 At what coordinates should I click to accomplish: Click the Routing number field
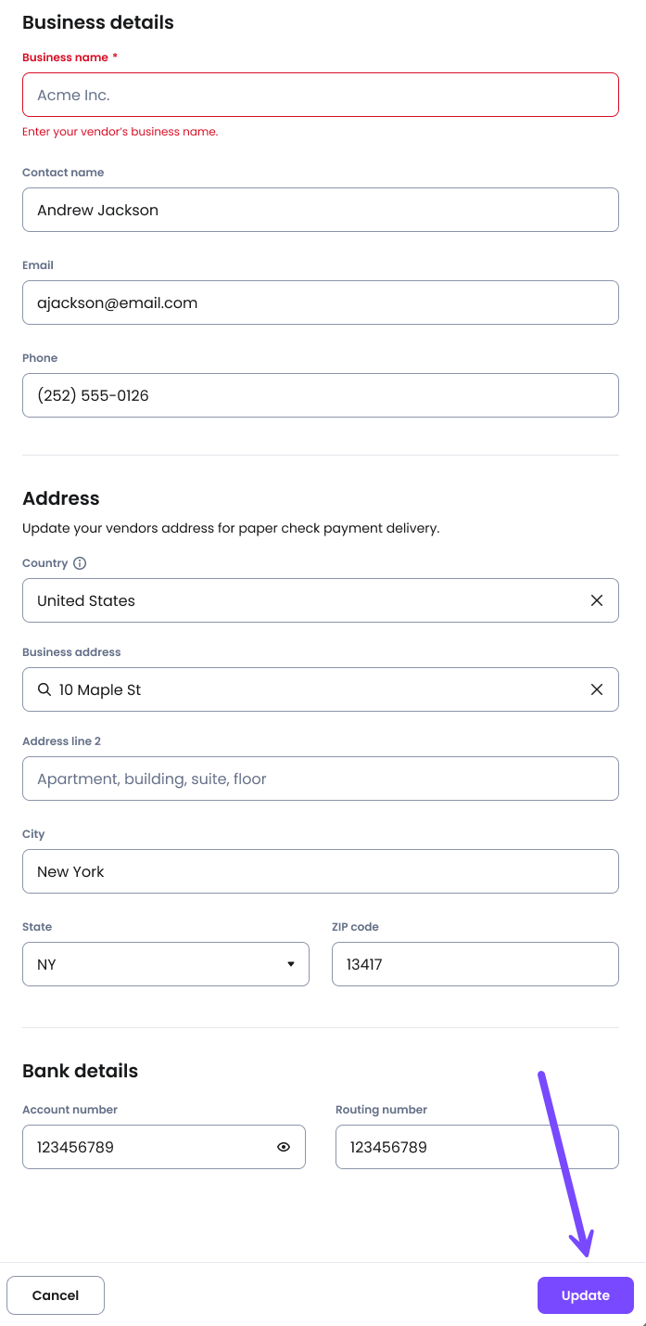coord(476,1147)
